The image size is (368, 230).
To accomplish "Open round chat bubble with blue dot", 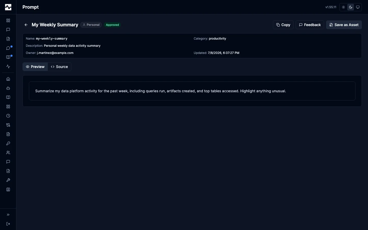I will pyautogui.click(x=8, y=48).
